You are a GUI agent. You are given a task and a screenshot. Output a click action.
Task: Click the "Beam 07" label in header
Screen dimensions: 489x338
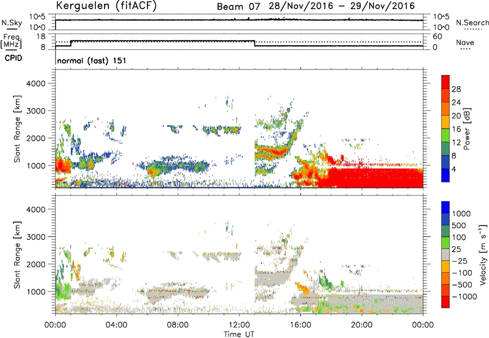238,6
